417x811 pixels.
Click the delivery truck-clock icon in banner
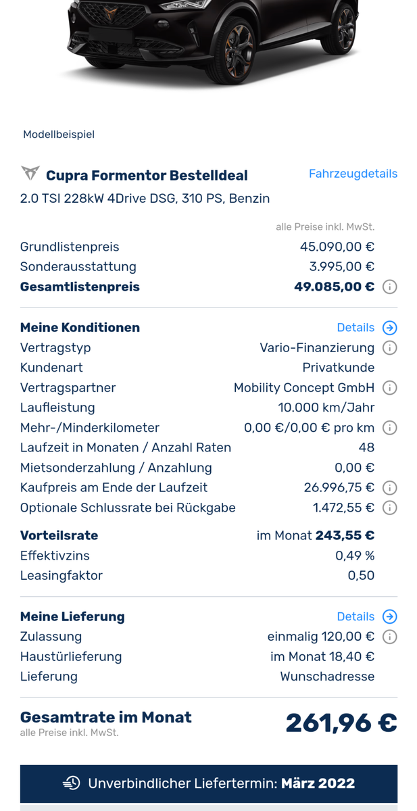pyautogui.click(x=71, y=783)
